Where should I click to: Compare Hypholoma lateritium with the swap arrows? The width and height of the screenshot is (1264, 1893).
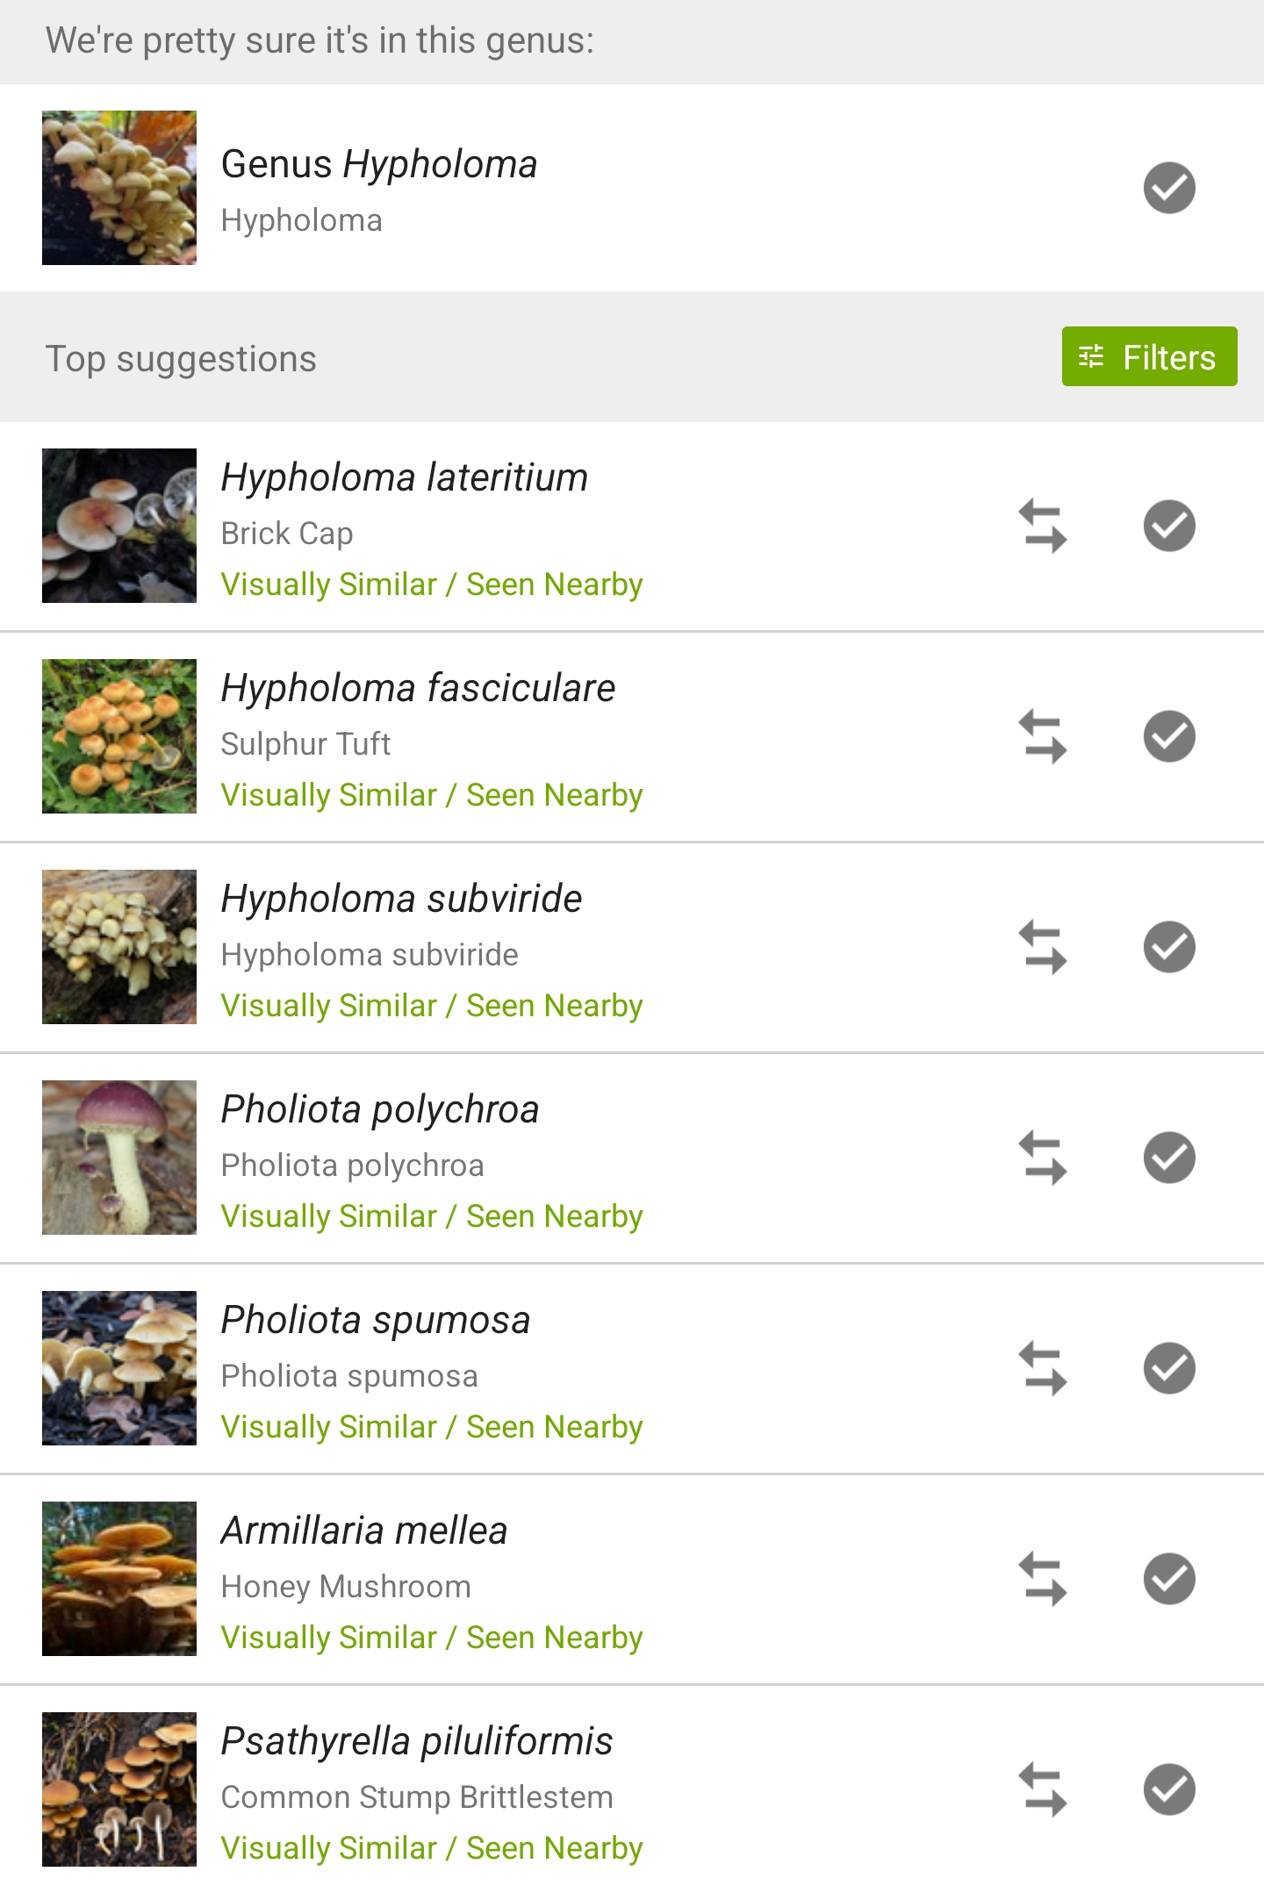1043,526
